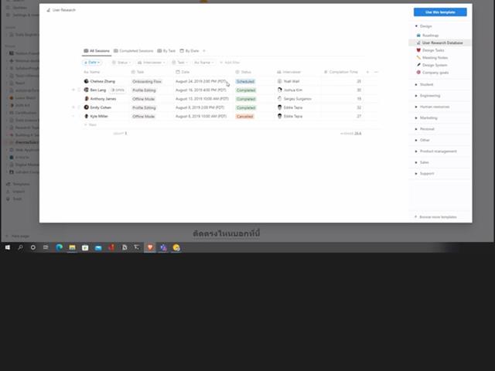Click the Interviewer column header
495x371 pixels.
tap(288, 72)
